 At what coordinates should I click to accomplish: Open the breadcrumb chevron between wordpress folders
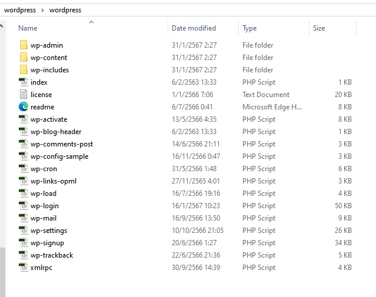click(x=42, y=11)
